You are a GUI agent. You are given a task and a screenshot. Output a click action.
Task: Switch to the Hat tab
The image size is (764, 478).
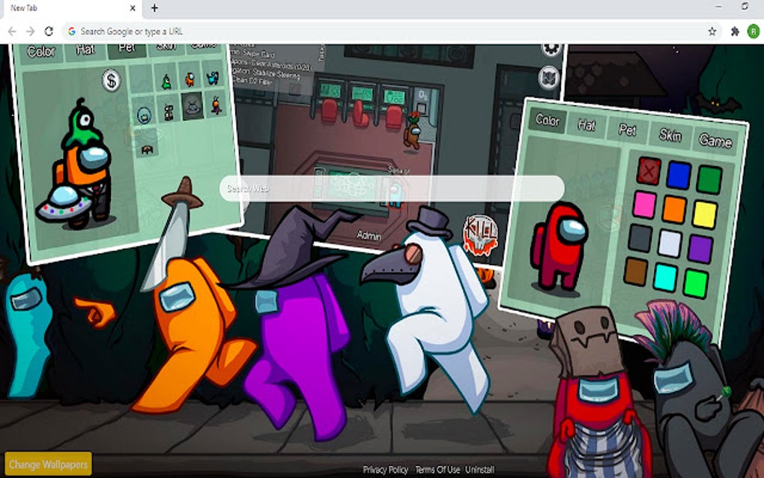click(x=588, y=126)
